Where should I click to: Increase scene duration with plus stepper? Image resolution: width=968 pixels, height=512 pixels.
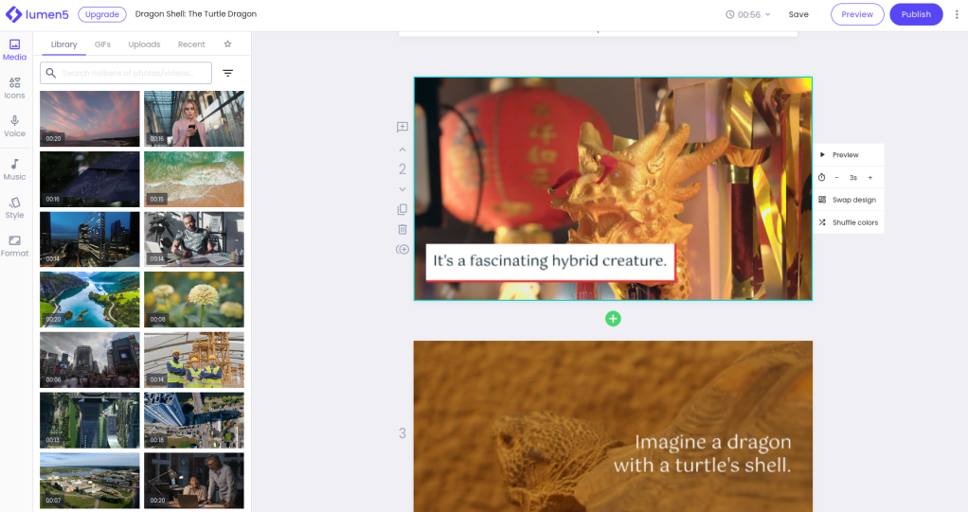870,178
